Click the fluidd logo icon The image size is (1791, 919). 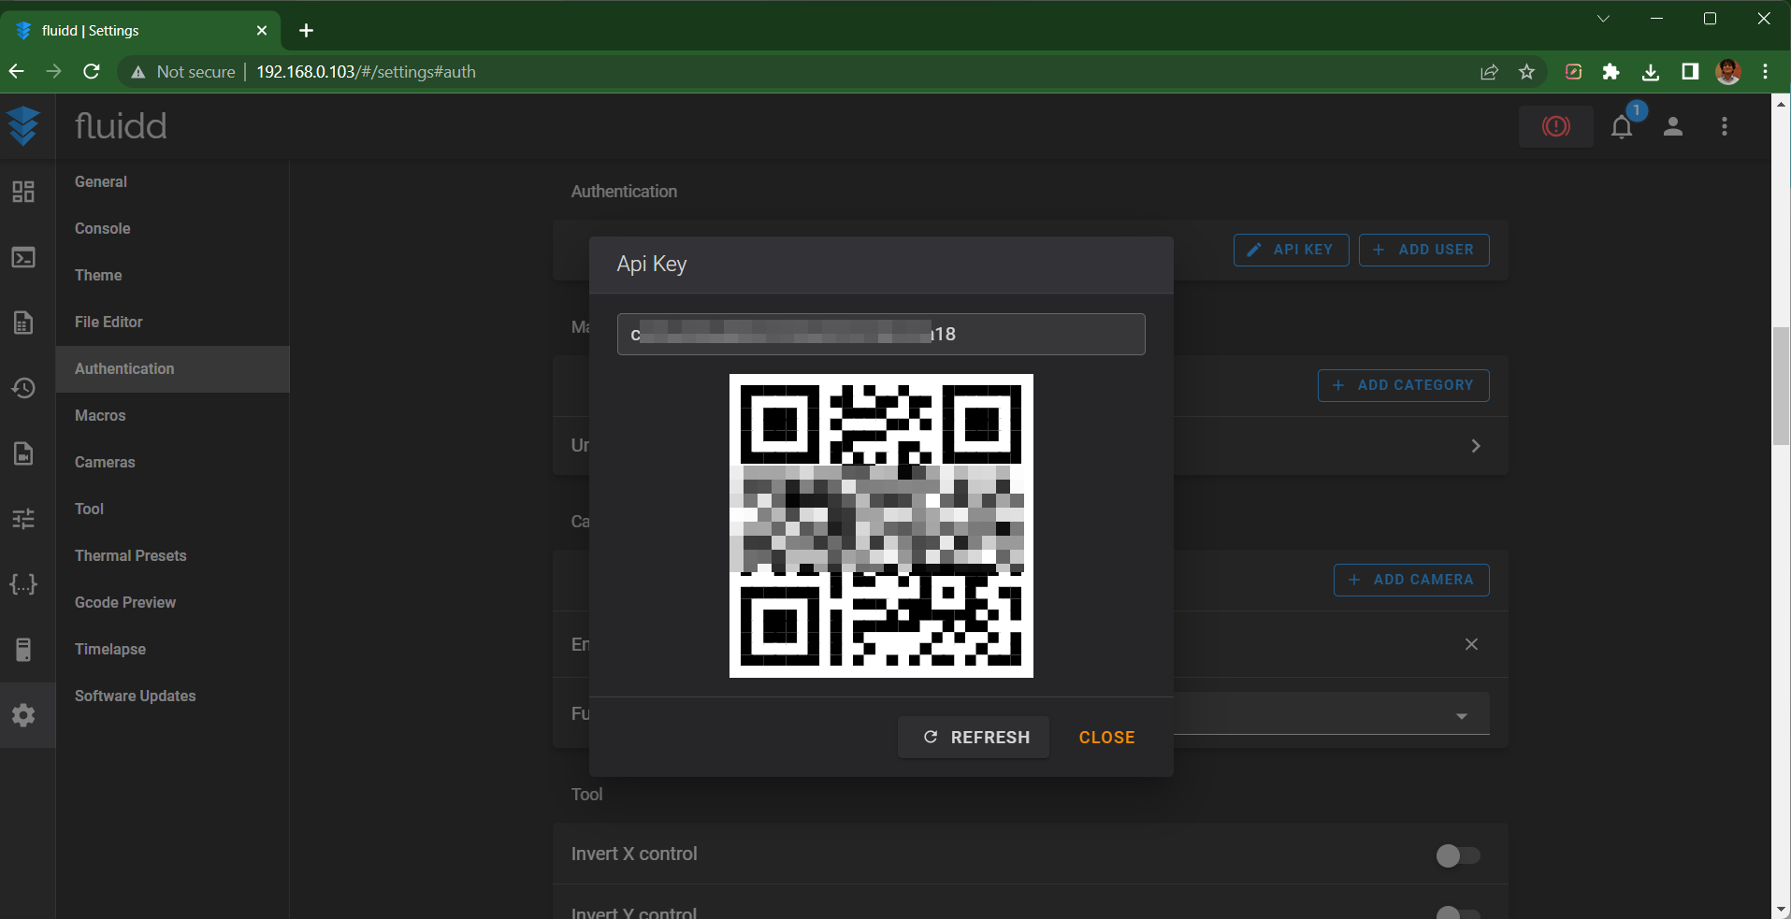(x=23, y=126)
